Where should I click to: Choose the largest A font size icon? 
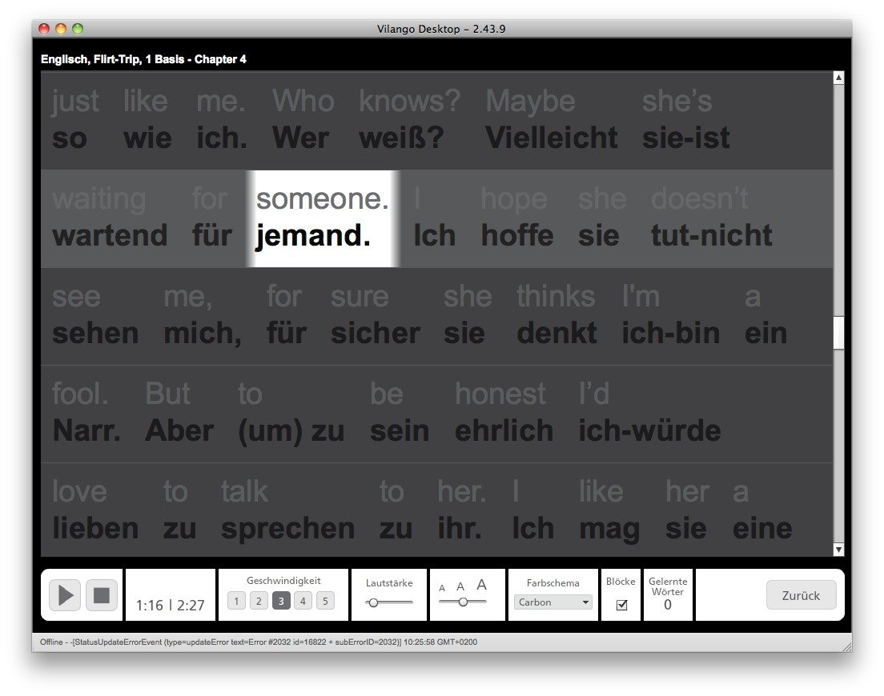[x=481, y=585]
